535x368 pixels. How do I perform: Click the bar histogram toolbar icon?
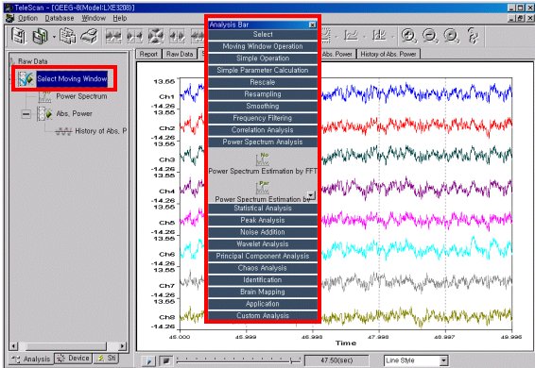tap(379, 36)
